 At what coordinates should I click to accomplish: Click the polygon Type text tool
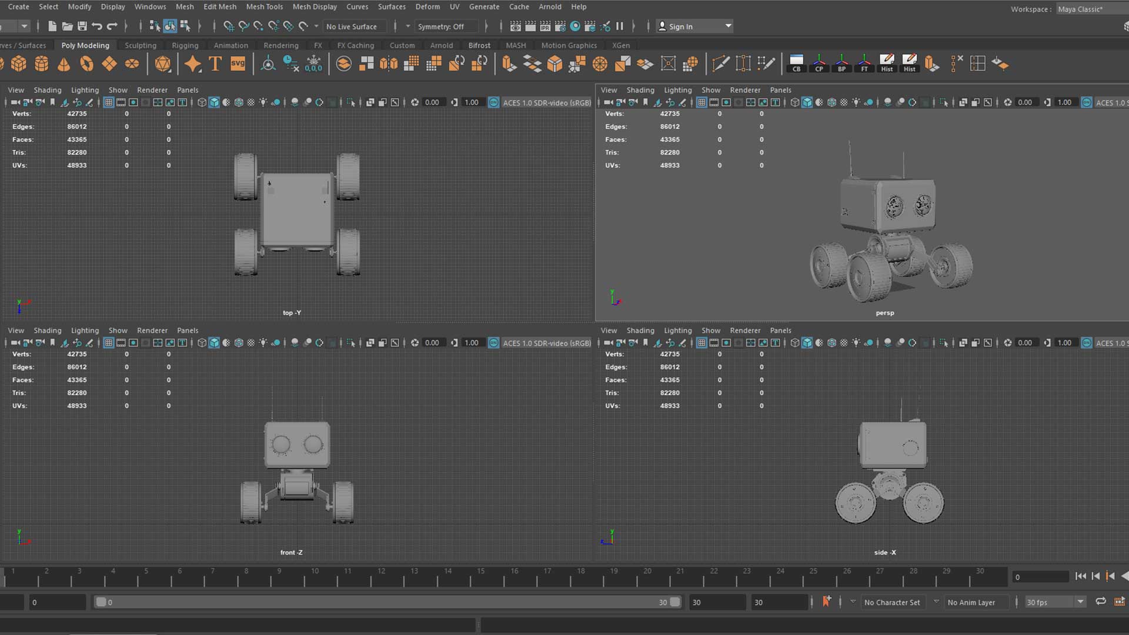215,63
